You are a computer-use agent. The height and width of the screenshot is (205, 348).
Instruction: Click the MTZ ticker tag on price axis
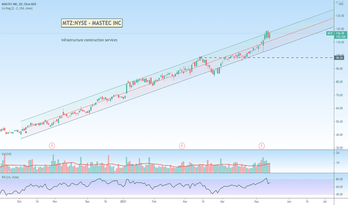coord(330,33)
